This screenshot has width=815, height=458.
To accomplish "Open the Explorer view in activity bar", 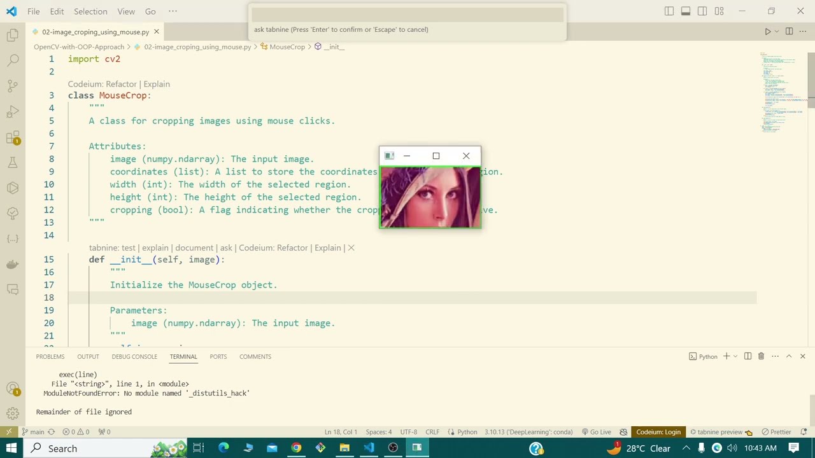I will click(x=13, y=36).
